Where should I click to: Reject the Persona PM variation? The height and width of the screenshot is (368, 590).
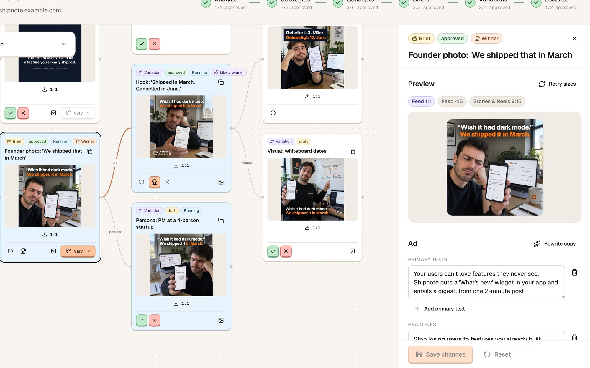(155, 320)
